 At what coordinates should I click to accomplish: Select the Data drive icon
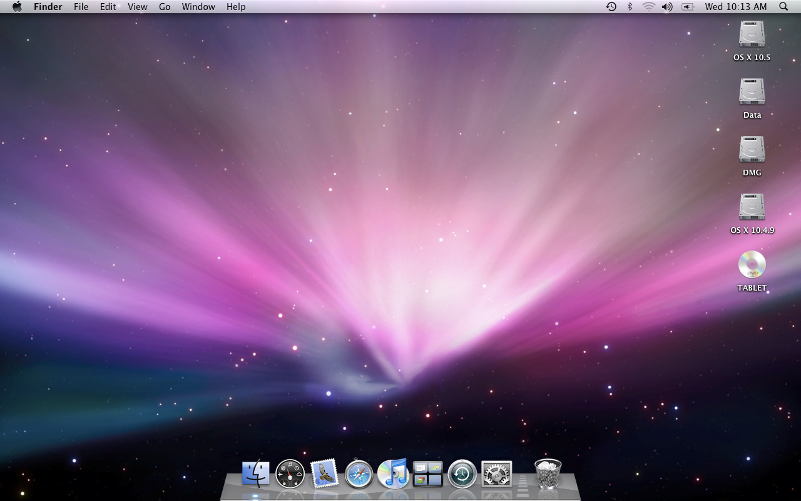pos(752,92)
